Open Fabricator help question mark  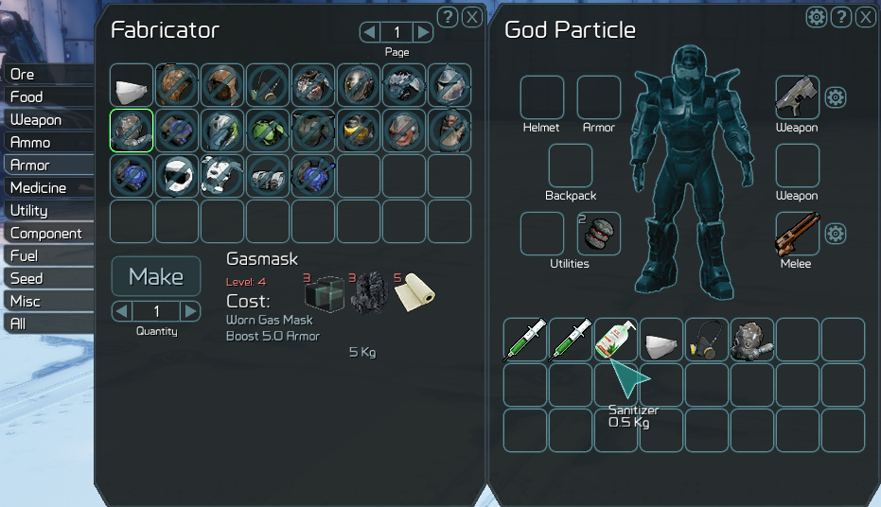point(448,17)
